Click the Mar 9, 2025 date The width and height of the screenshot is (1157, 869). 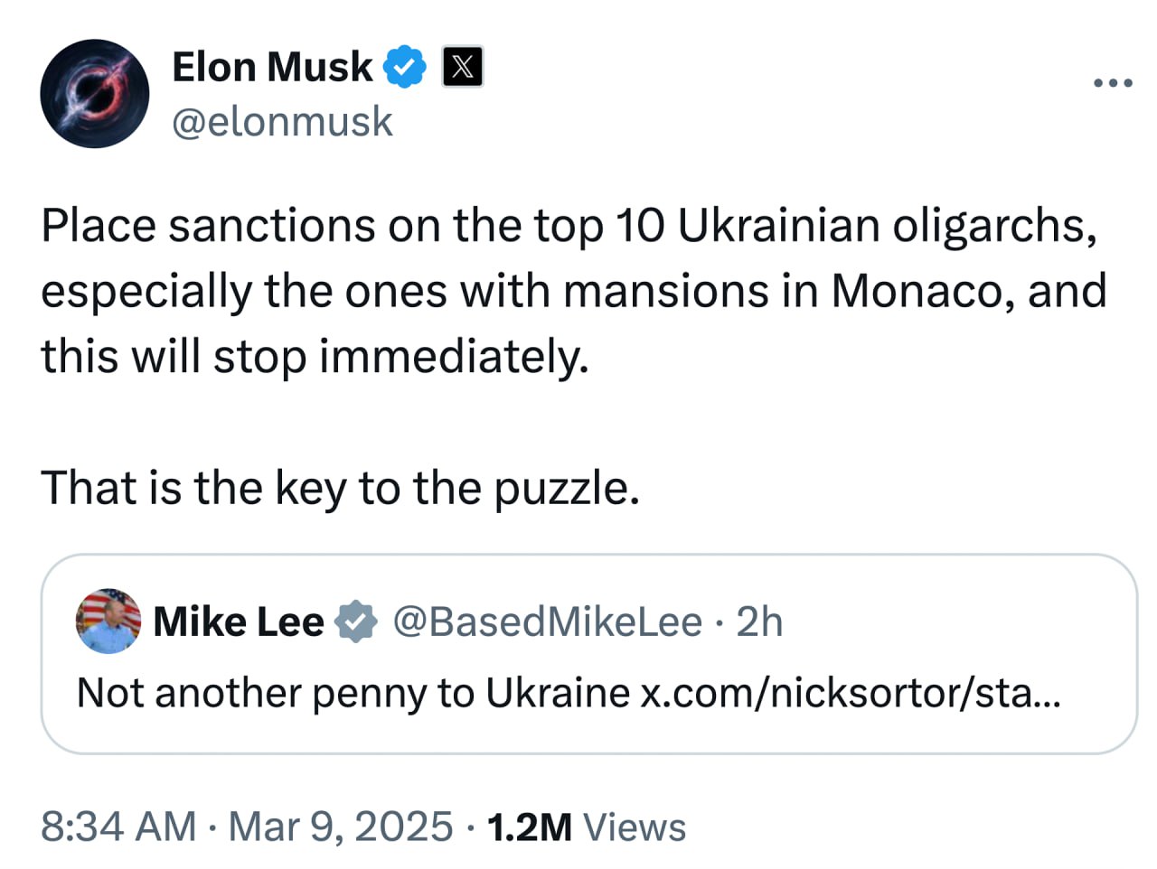click(x=340, y=827)
